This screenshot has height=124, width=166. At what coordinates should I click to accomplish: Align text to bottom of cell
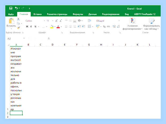[75, 21]
